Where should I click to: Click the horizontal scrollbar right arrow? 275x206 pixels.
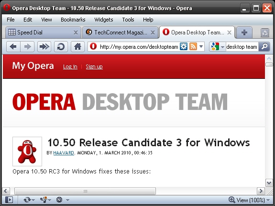[x=261, y=191]
